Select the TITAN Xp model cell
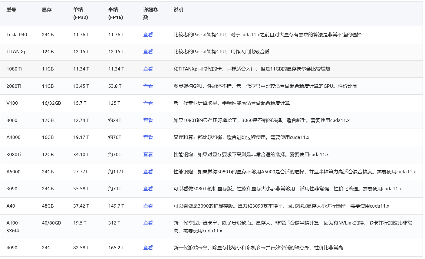Viewport: 425px width, 259px height. [16, 52]
